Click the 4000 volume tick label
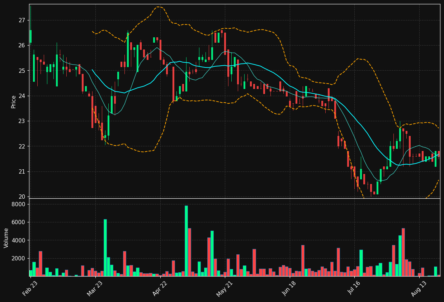 pos(19,240)
